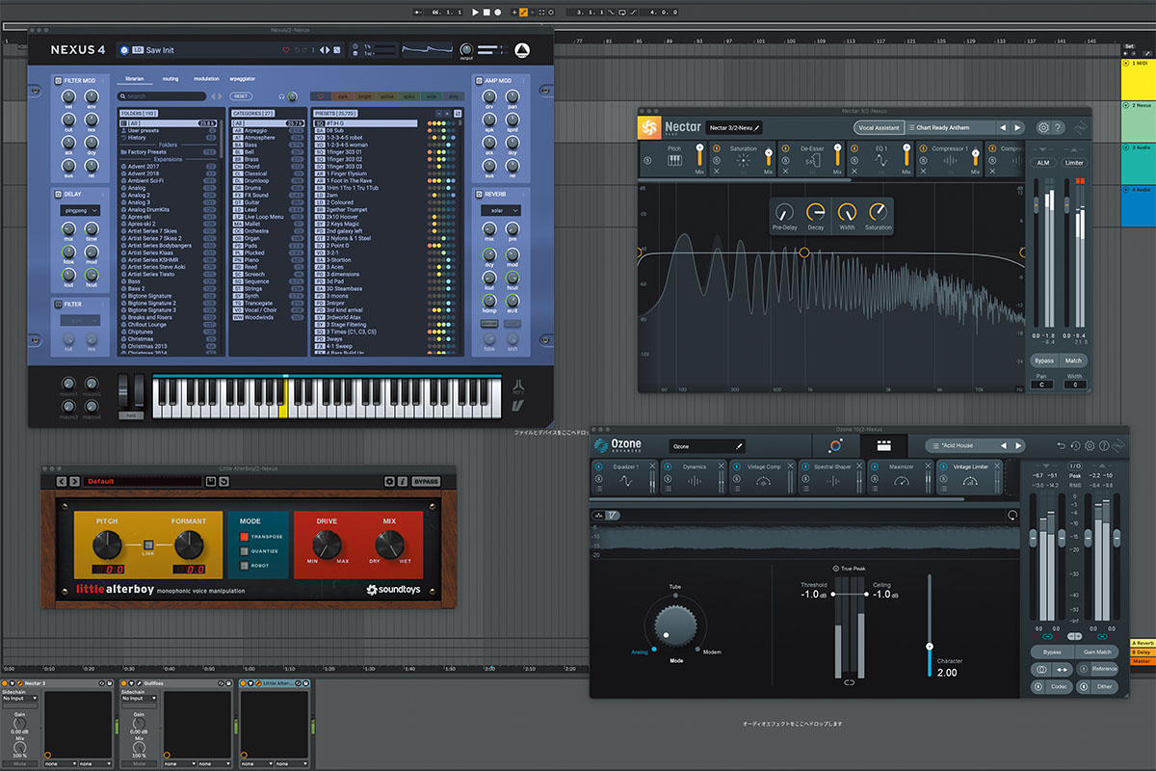This screenshot has height=771, width=1156.
Task: Click the Ozone undo arrow icon
Action: 1061,446
